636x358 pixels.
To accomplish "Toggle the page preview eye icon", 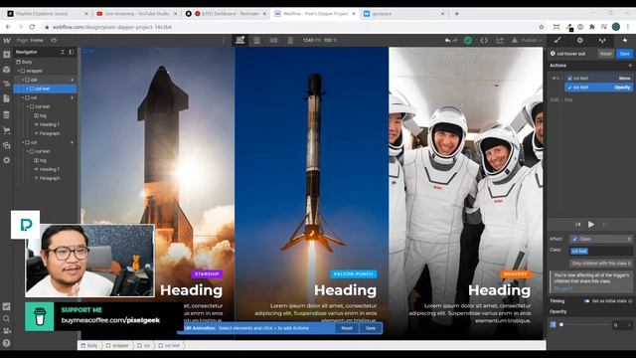I will tap(54, 40).
